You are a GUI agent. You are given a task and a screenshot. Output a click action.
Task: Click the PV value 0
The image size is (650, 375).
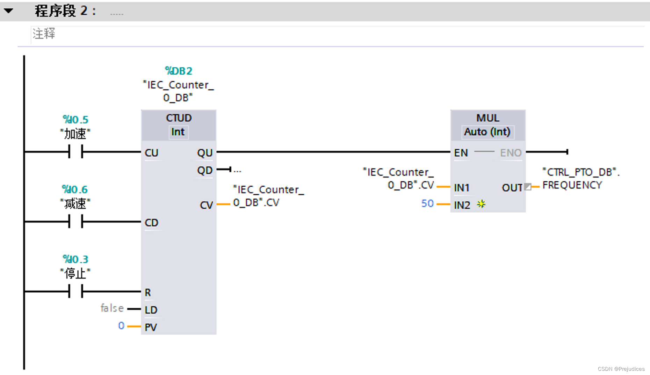tap(121, 326)
